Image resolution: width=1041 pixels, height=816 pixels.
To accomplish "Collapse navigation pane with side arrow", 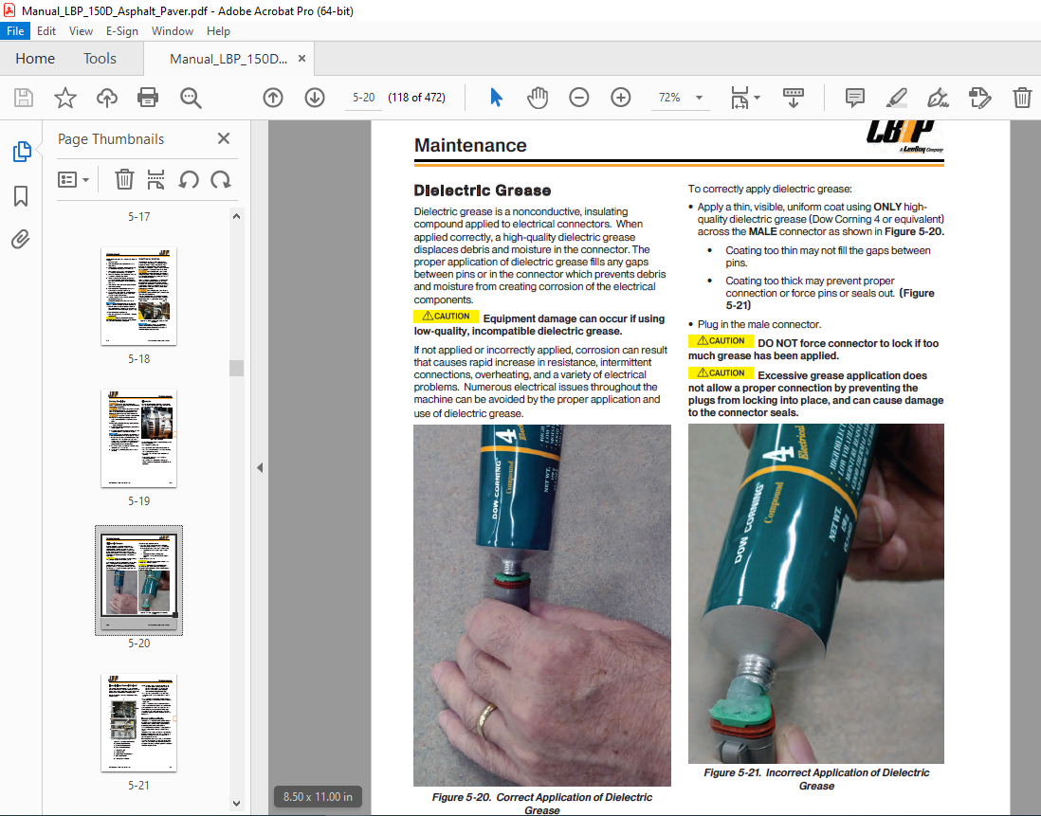I will [260, 468].
